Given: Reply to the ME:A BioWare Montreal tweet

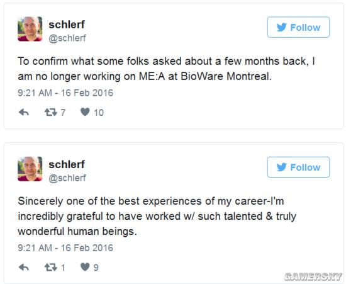Looking at the screenshot, I should 24,113.
